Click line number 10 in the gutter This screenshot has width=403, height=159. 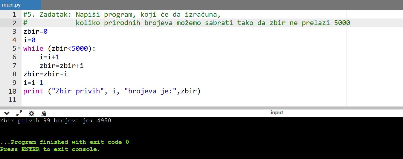tap(13, 91)
